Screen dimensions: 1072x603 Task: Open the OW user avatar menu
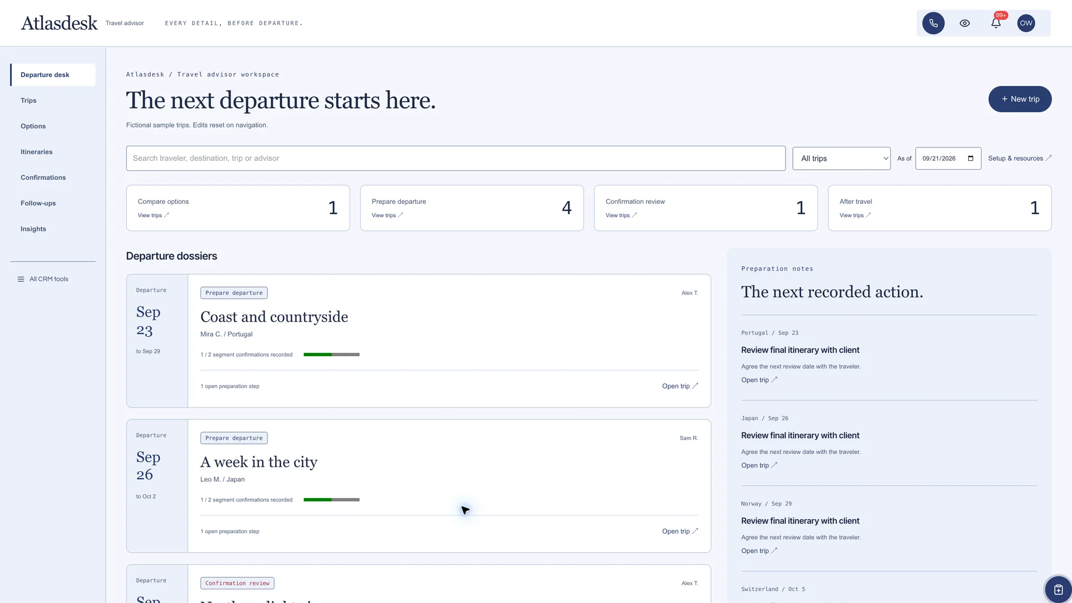pyautogui.click(x=1026, y=23)
